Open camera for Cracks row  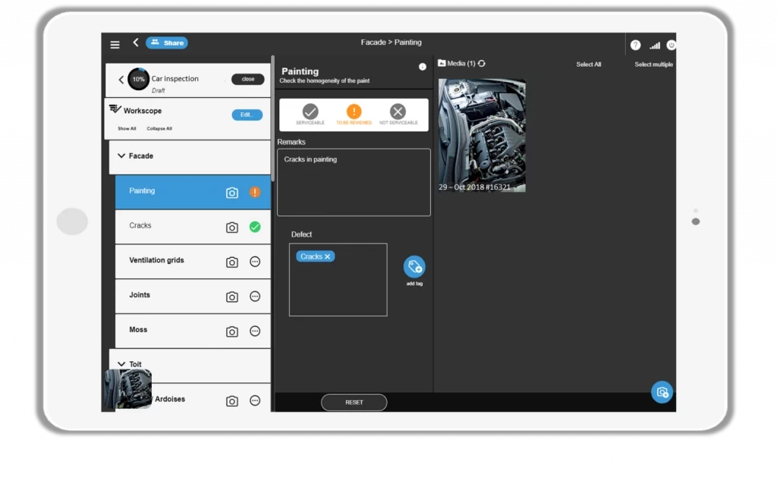tap(232, 228)
